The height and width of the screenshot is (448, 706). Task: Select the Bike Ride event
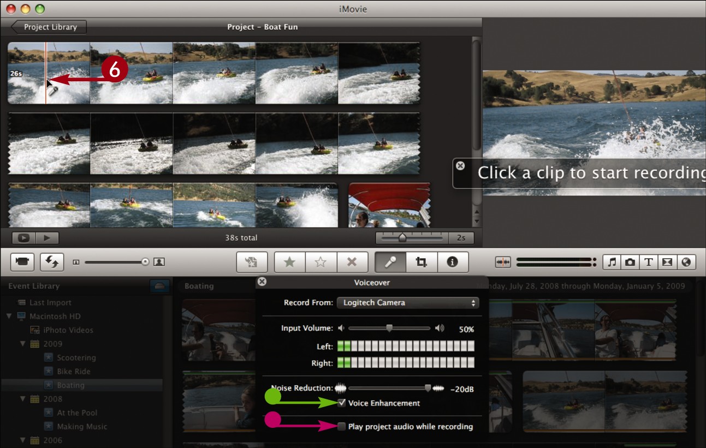(74, 371)
